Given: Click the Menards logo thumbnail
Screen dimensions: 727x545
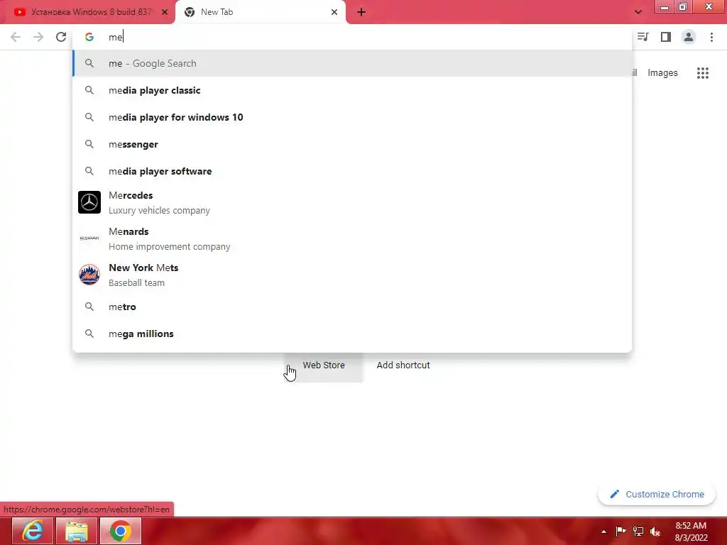Looking at the screenshot, I should [89, 238].
